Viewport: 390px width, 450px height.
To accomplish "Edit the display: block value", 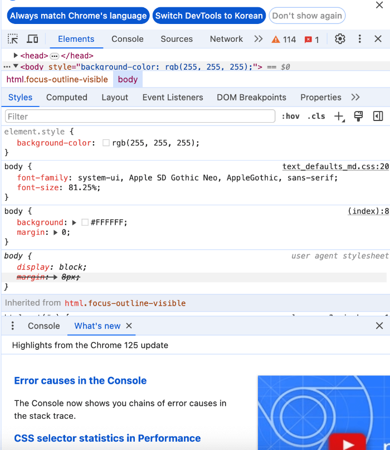I will point(71,267).
